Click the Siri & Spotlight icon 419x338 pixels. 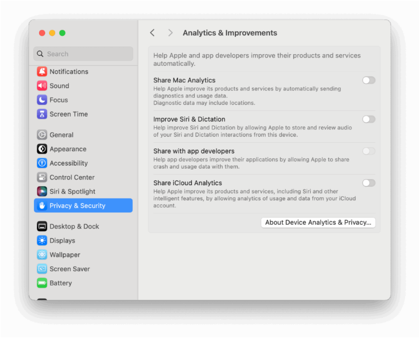pos(42,191)
